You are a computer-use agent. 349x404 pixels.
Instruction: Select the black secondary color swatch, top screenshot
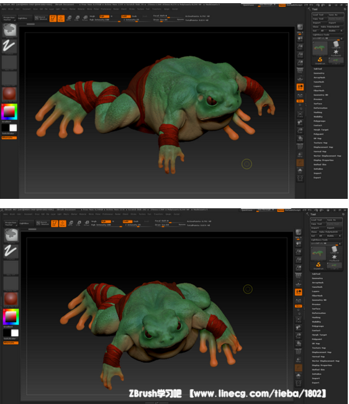pos(6,128)
